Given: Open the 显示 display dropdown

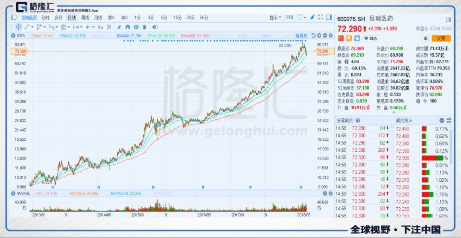Looking at the screenshot, I should pos(275,17).
